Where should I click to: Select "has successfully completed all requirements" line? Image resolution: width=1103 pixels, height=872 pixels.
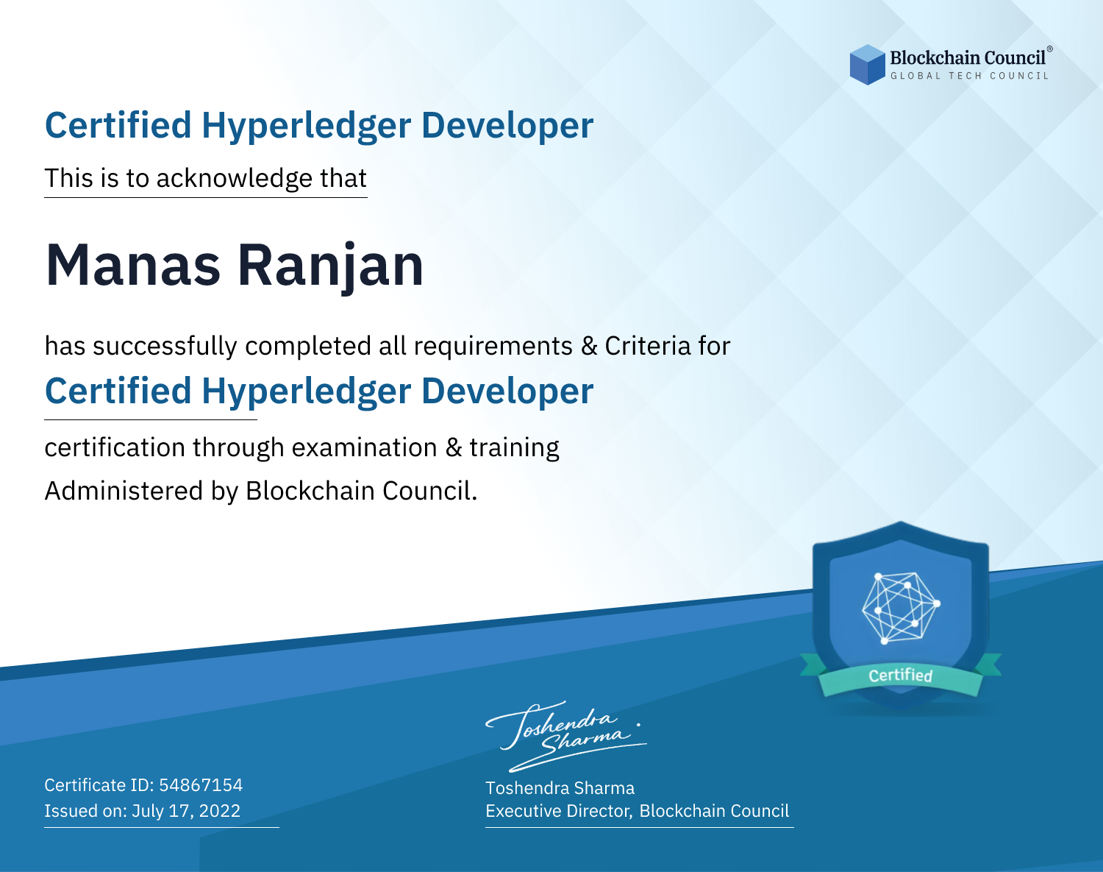pos(388,346)
